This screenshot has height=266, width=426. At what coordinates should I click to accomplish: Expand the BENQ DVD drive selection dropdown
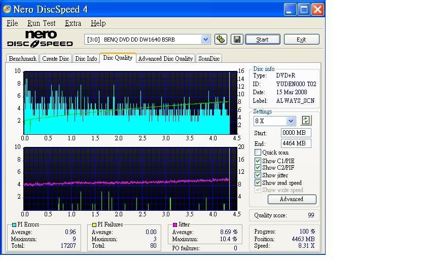point(206,40)
